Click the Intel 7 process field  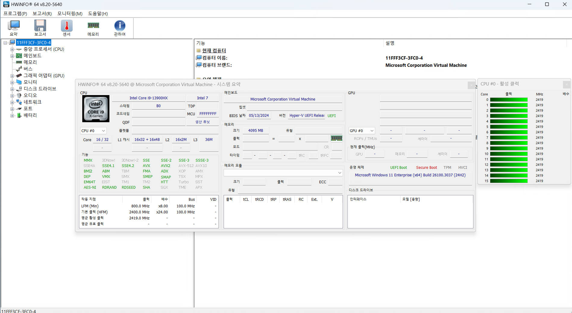click(202, 98)
